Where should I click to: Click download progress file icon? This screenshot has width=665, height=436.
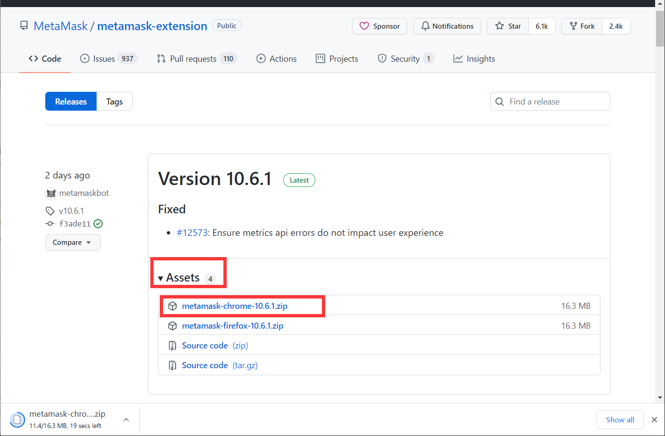(x=17, y=420)
